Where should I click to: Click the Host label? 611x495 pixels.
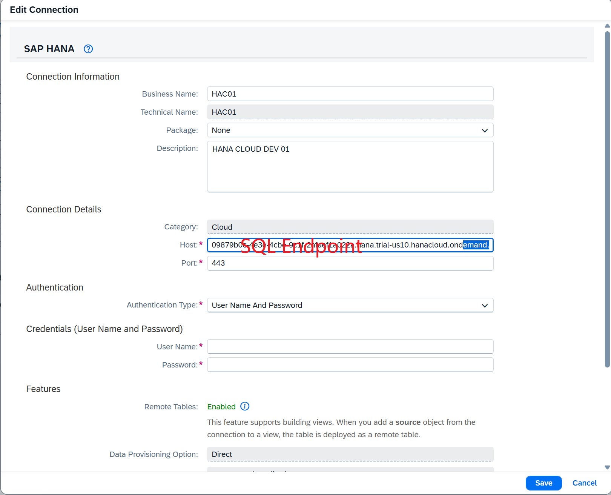click(x=189, y=245)
